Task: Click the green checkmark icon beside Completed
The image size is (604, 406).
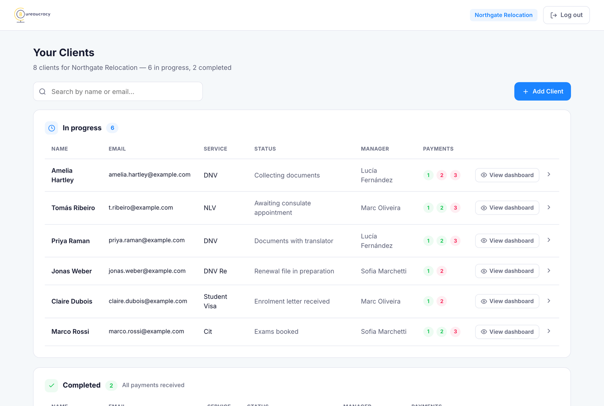Action: click(x=52, y=386)
